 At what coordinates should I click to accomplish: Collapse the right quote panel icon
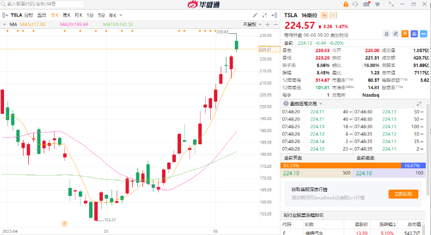274,15
